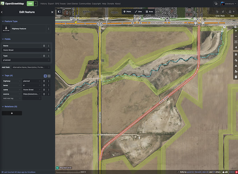Show info for the Name field

click(49, 46)
